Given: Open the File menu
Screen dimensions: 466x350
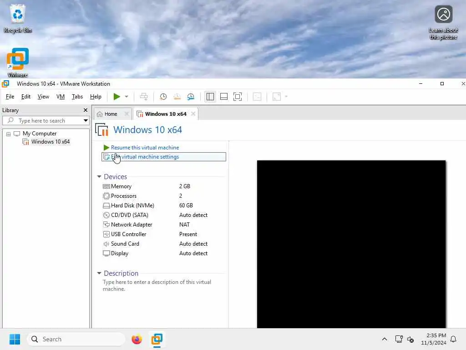Looking at the screenshot, I should click(x=10, y=97).
